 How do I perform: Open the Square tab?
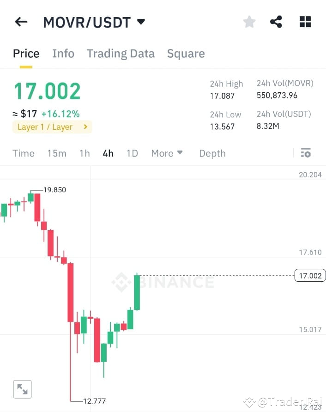(x=186, y=53)
